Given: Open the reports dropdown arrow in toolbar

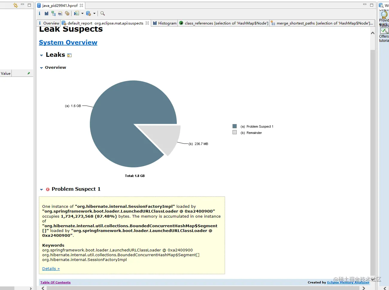Looking at the screenshot, I should point(82,13).
